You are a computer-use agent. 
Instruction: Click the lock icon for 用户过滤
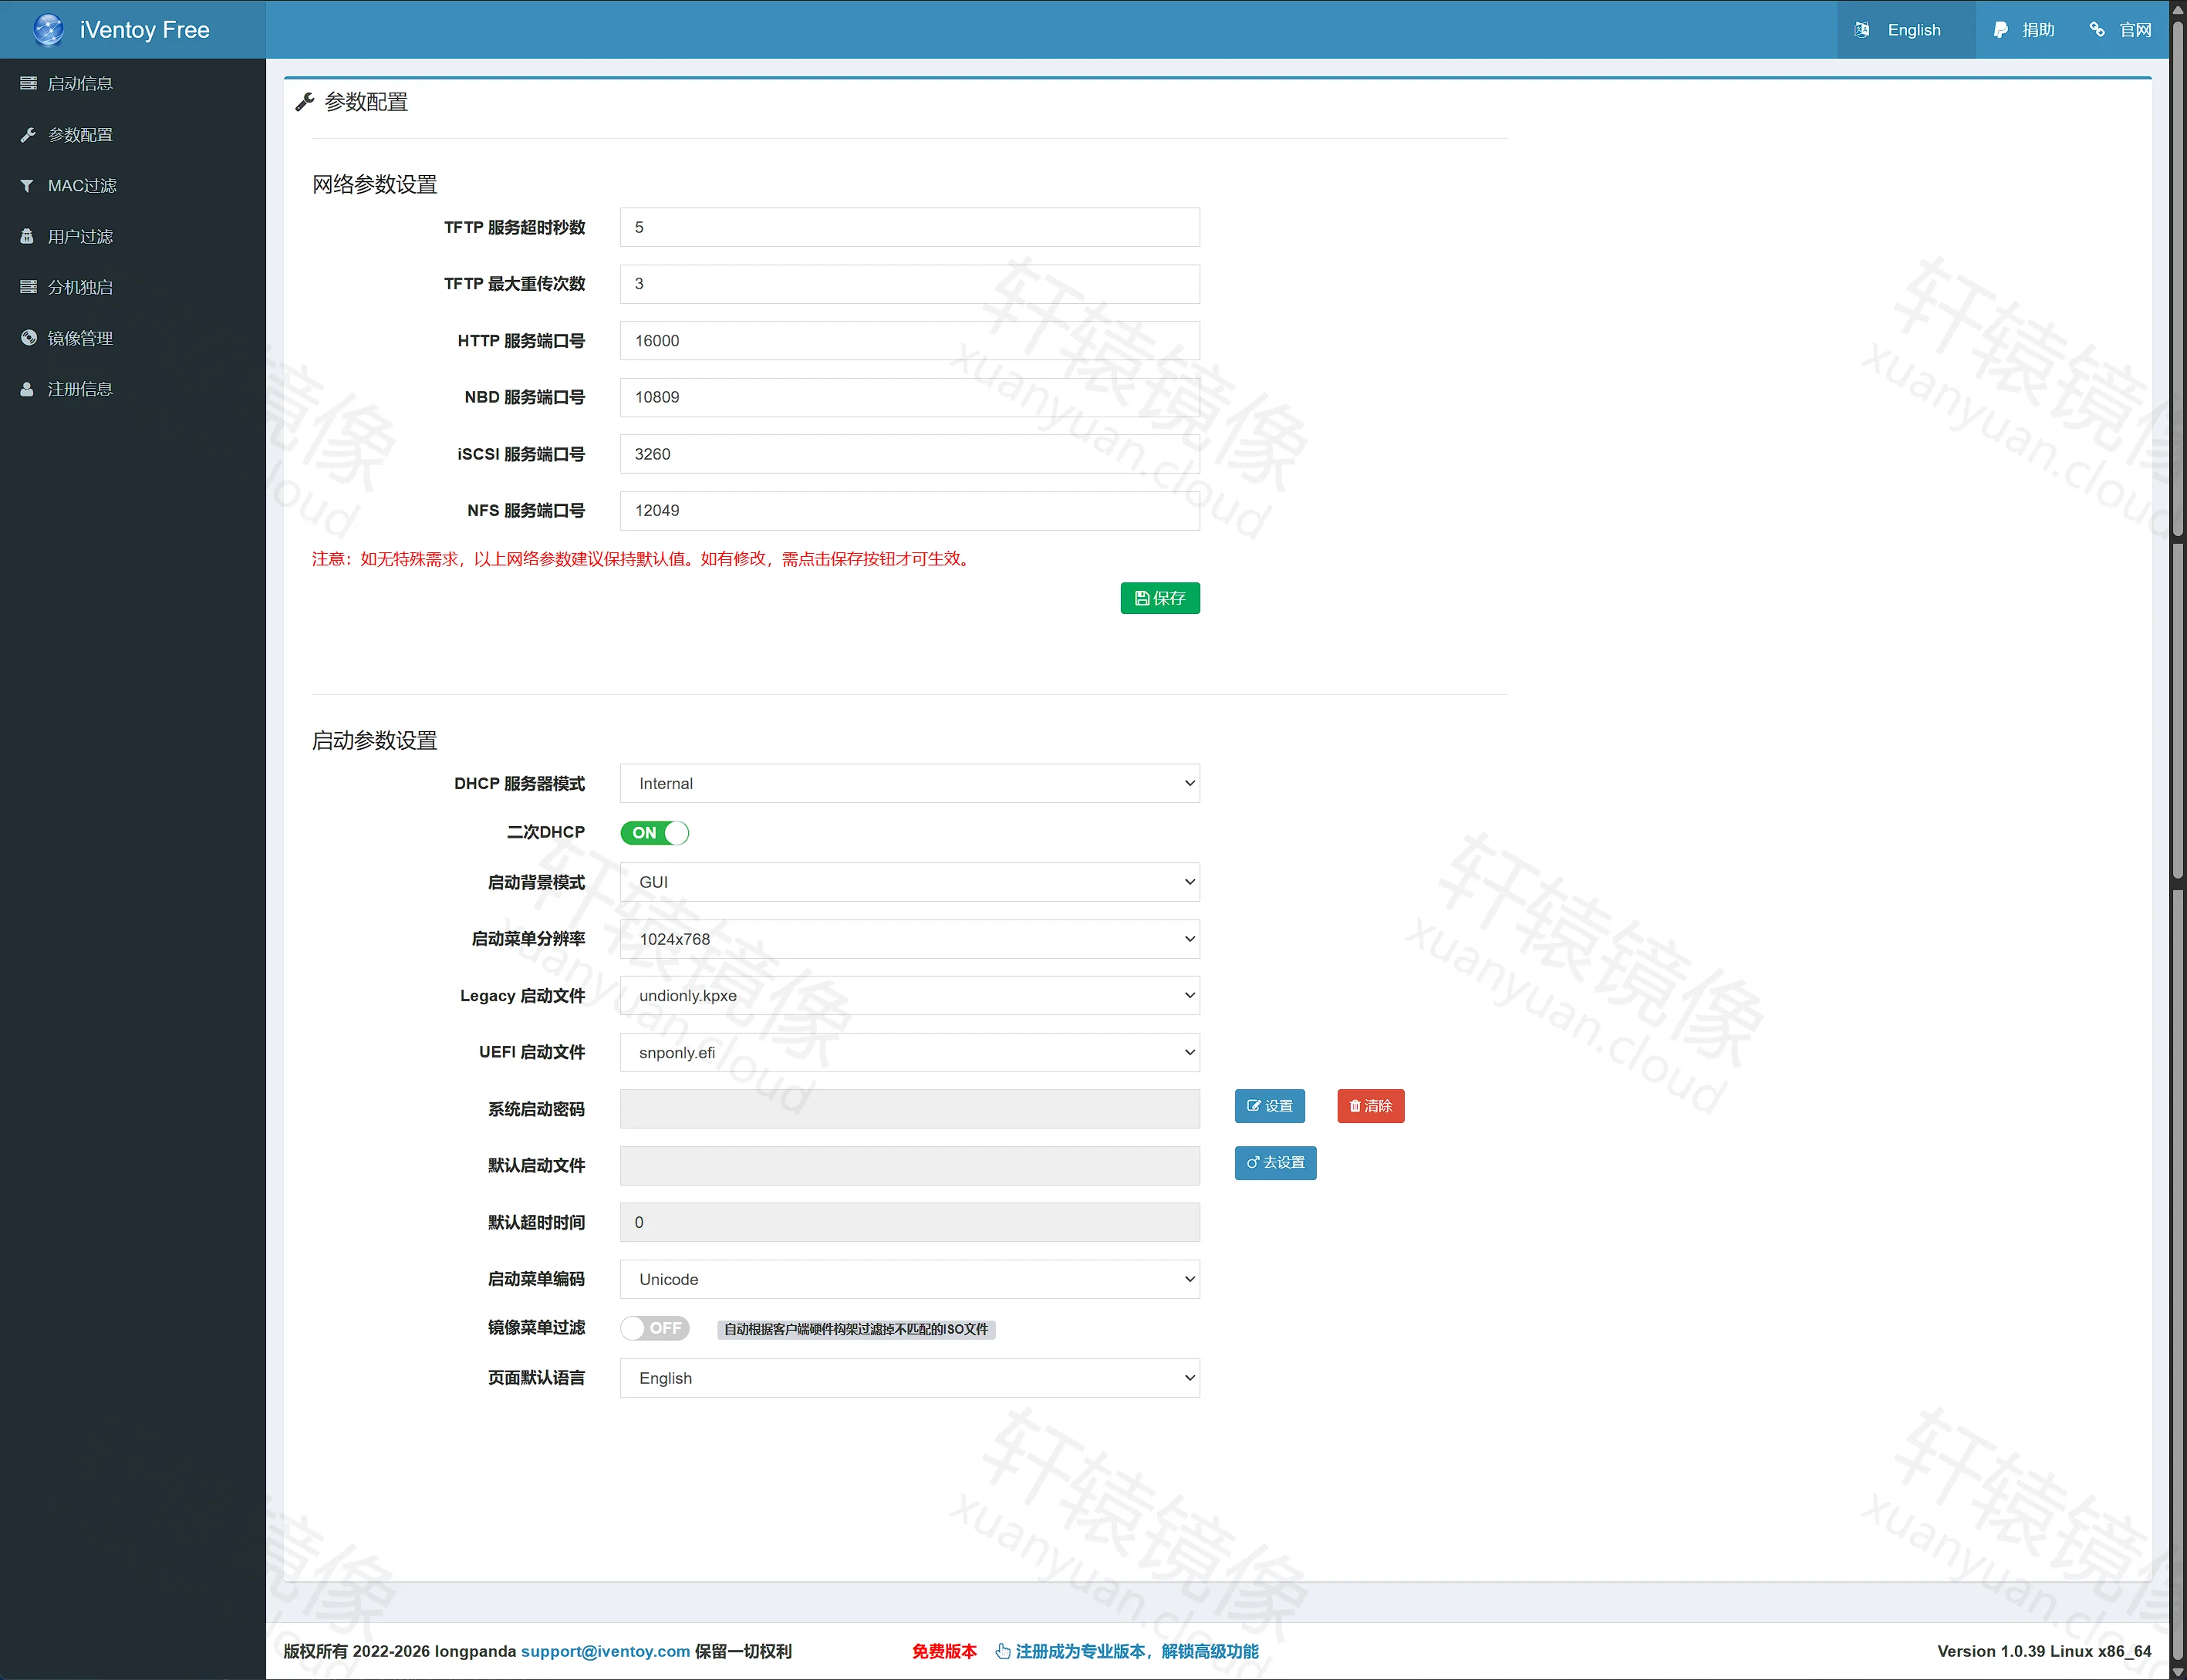(28, 236)
